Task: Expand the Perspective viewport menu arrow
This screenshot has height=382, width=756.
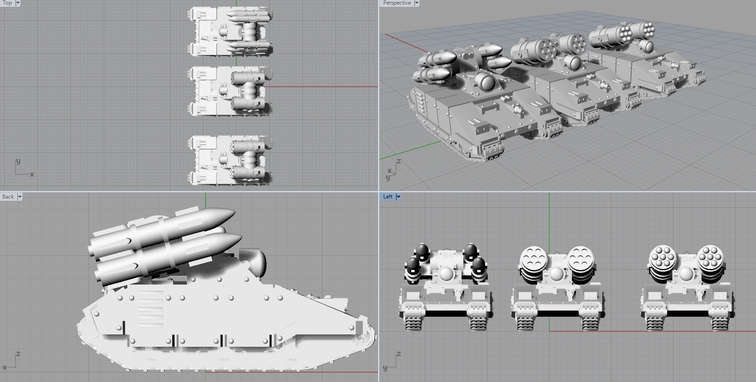Action: point(417,3)
